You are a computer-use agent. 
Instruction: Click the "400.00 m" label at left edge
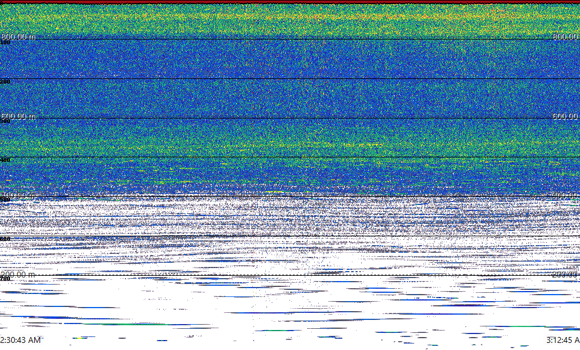tap(18, 195)
